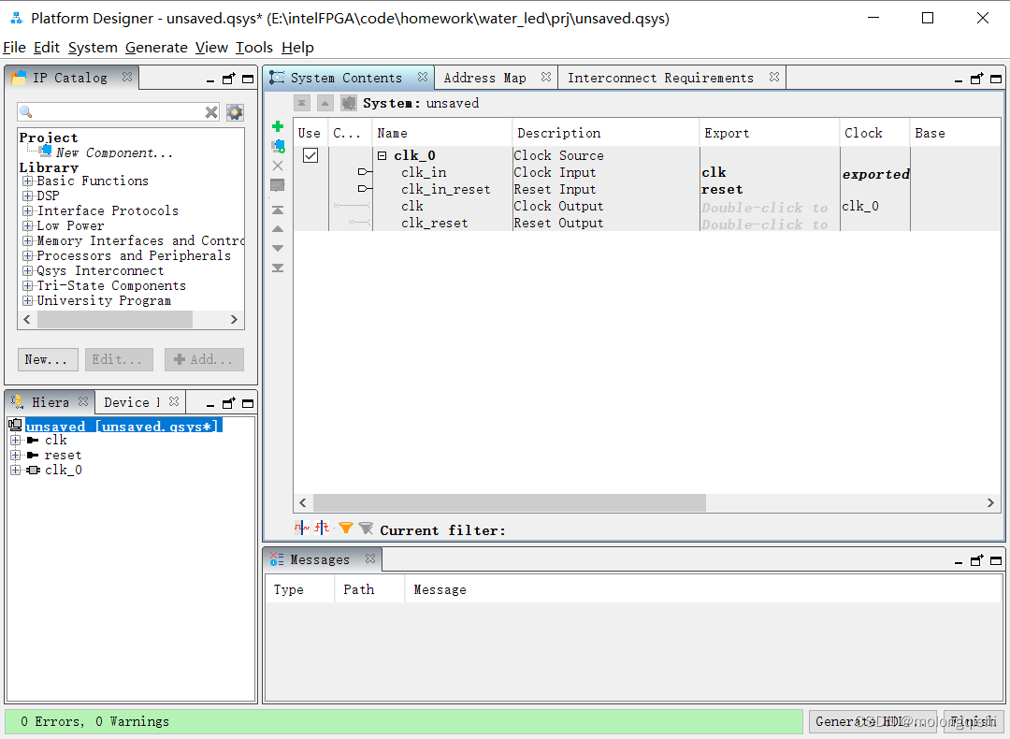Open the Help menu
Image resolution: width=1010 pixels, height=739 pixels.
(297, 48)
